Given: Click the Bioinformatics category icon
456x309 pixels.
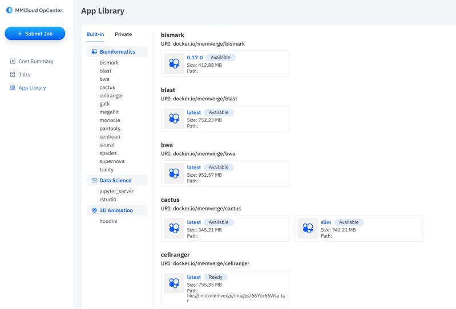Looking at the screenshot, I should tap(94, 51).
